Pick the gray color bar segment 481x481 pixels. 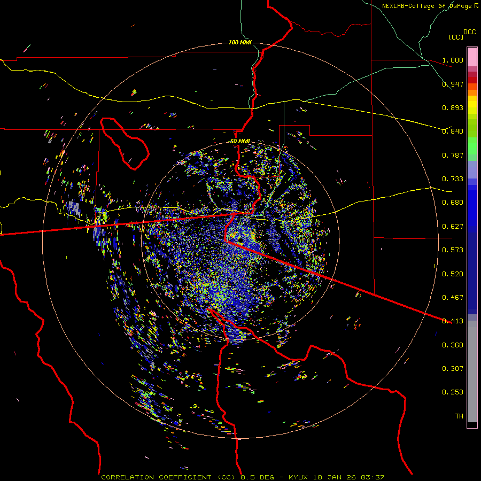point(472,371)
